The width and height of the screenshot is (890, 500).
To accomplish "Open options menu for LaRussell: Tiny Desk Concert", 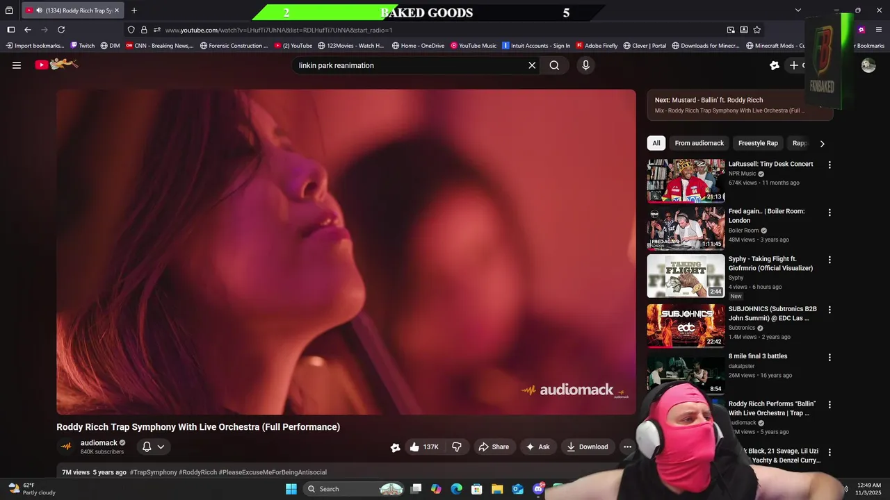I will click(x=829, y=165).
